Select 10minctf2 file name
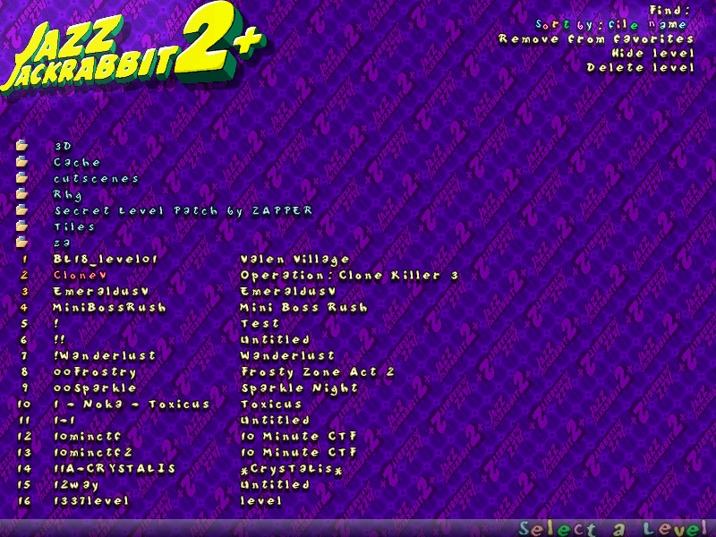This screenshot has height=537, width=716. (93, 453)
